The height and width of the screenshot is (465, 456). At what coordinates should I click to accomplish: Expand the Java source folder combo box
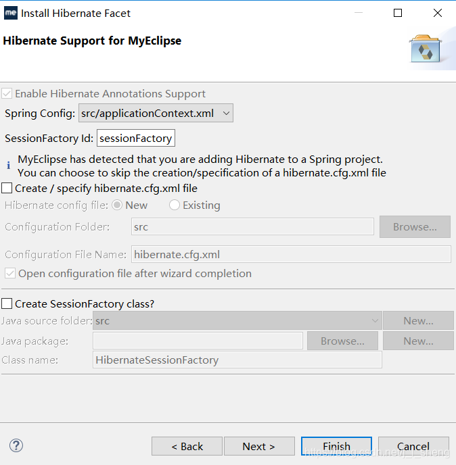(x=237, y=320)
